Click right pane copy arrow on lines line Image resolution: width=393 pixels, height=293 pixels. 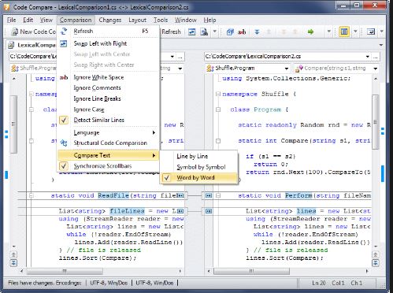(209, 211)
